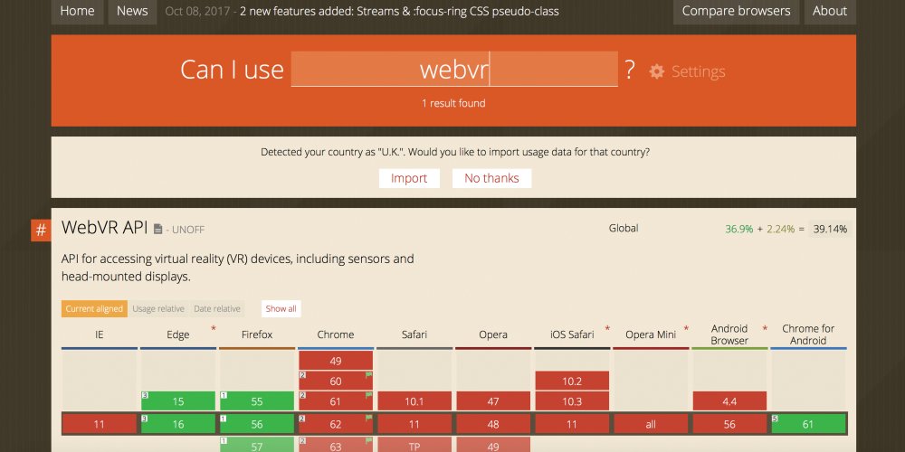Viewport: 905px width, 452px height.
Task: Select iOS Safari 11 cell
Action: tap(572, 424)
